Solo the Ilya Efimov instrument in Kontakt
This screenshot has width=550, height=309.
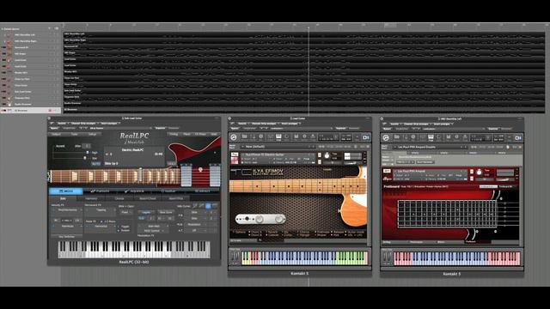tap(320, 154)
